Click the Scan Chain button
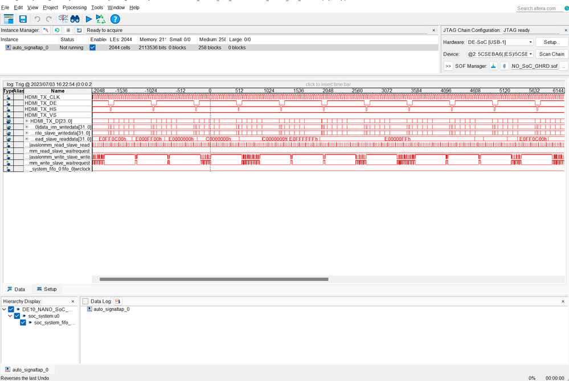 coord(551,54)
